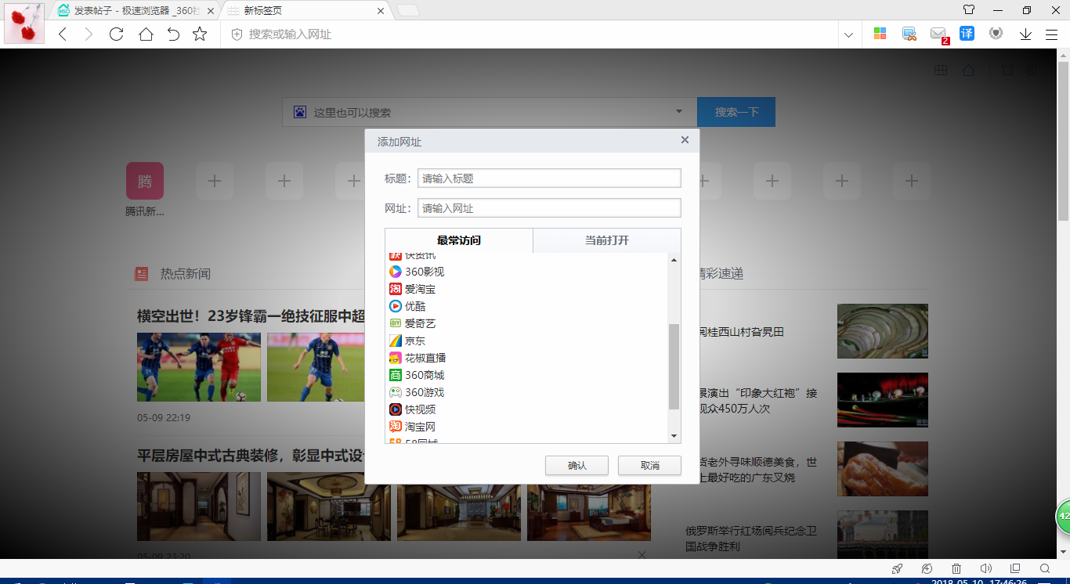Bookmark the page with the star icon

200,34
